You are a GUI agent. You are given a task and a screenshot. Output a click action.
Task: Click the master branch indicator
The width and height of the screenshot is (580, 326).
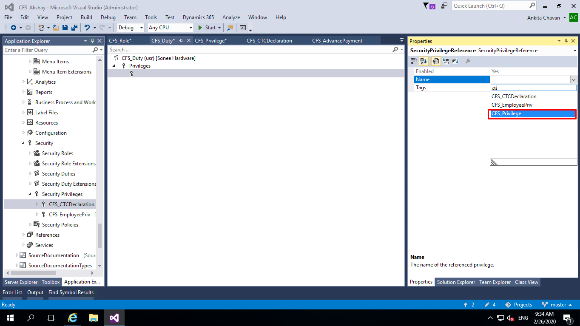557,305
